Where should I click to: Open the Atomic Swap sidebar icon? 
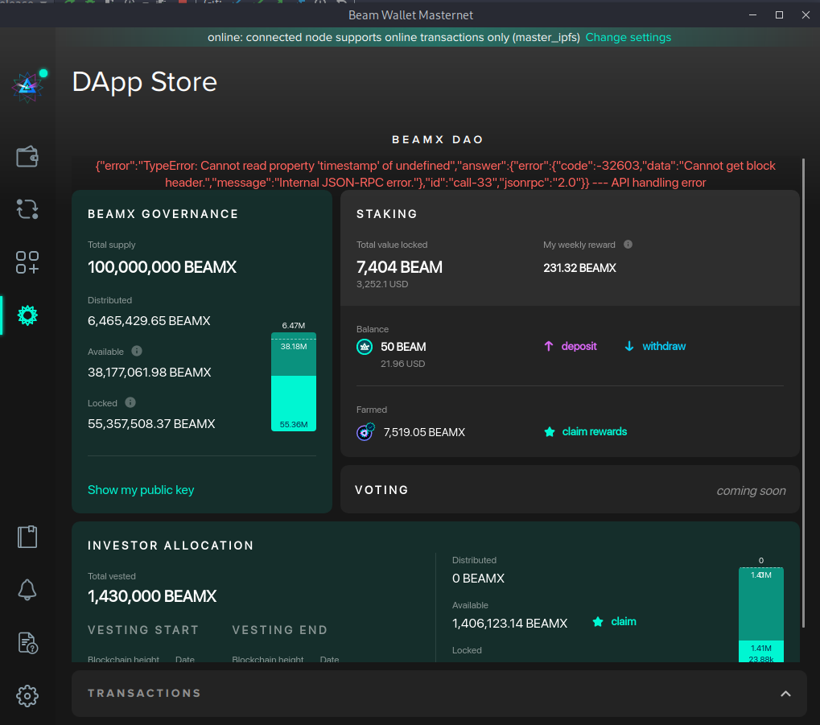(27, 209)
